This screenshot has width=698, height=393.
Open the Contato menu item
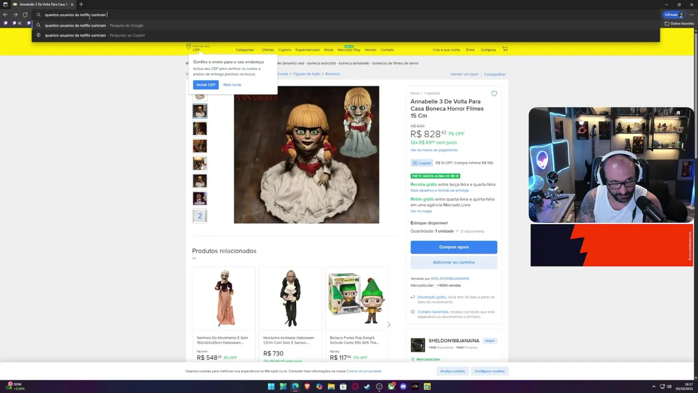[387, 50]
